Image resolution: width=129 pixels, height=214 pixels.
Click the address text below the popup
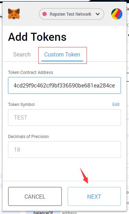pyautogui.click(x=69, y=213)
